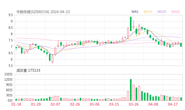Click the 04-08 date axis label
This screenshot has width=185, height=110.
(153, 104)
